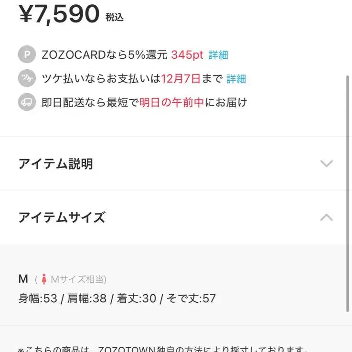Click the ZOZOTOWN measurement footnote text
Viewport: 352px width, 352px height.
(x=162, y=349)
